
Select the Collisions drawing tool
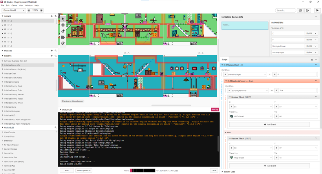63,37
